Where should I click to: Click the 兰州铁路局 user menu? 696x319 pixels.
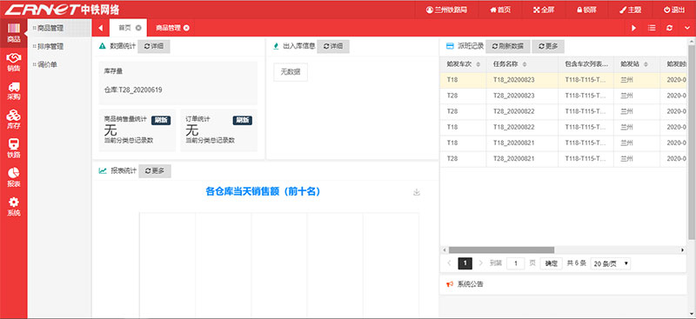pyautogui.click(x=446, y=10)
